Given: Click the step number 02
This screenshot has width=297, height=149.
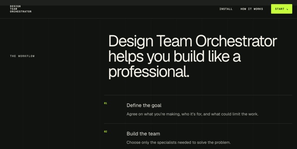Looking at the screenshot, I should pos(105,132).
